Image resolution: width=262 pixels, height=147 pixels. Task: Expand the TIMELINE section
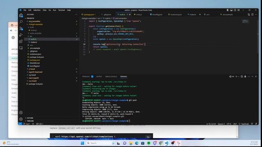[x=52, y=121]
